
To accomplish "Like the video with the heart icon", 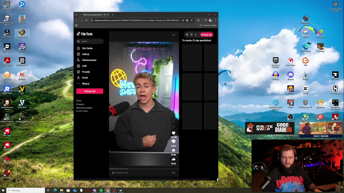I will click(x=173, y=133).
